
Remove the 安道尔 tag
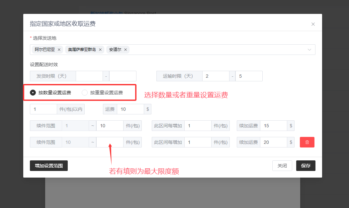[126, 50]
